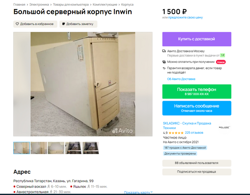The image size is (250, 195).
Task: Select the fourth photo thumbnail showing case interior
Action: (73, 148)
